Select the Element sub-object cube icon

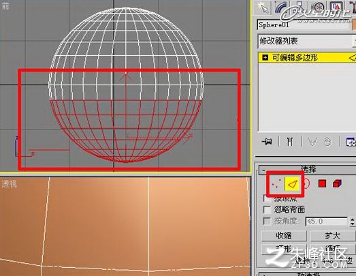pyautogui.click(x=337, y=183)
